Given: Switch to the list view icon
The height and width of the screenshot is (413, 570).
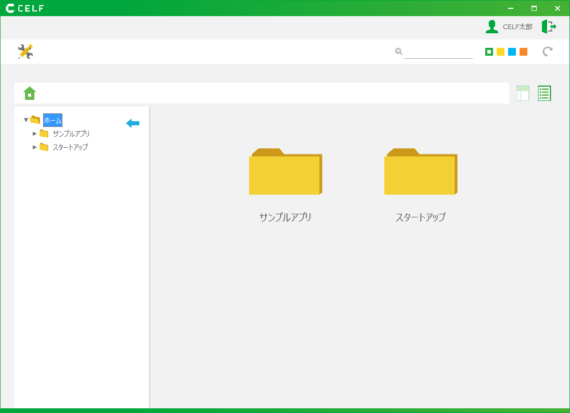Looking at the screenshot, I should [544, 93].
